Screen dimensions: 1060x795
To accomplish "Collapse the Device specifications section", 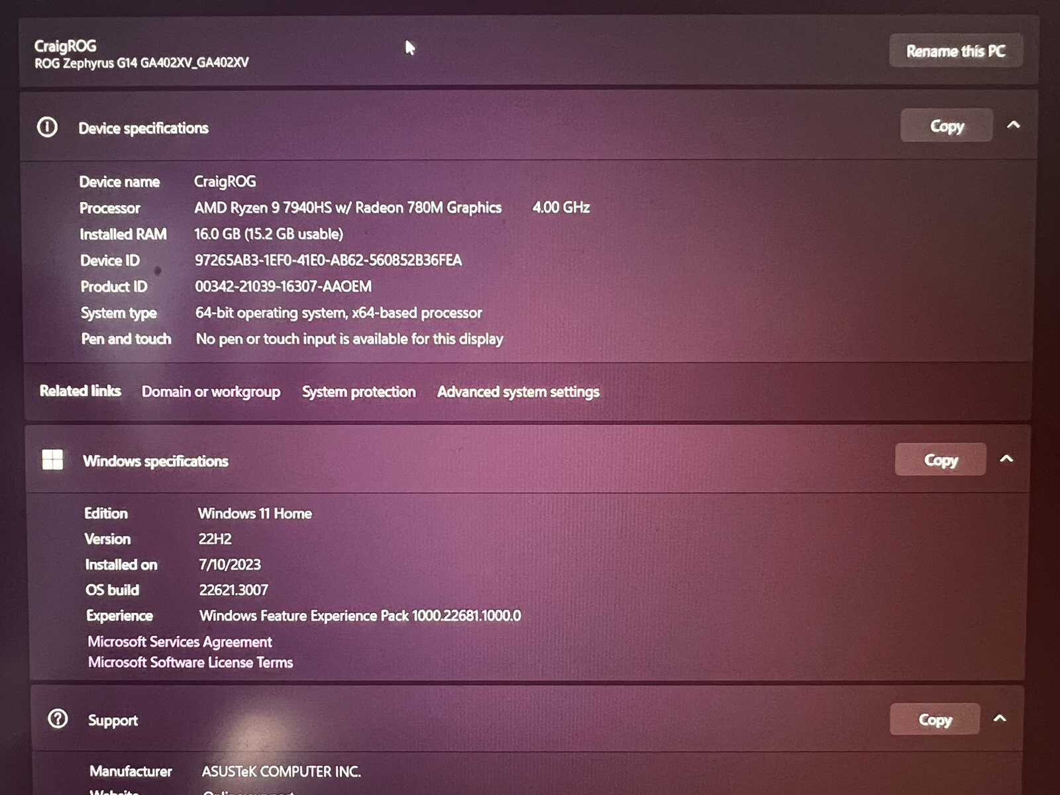I will tap(1013, 125).
